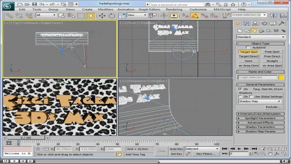Click the video player progress bar

click(x=157, y=161)
